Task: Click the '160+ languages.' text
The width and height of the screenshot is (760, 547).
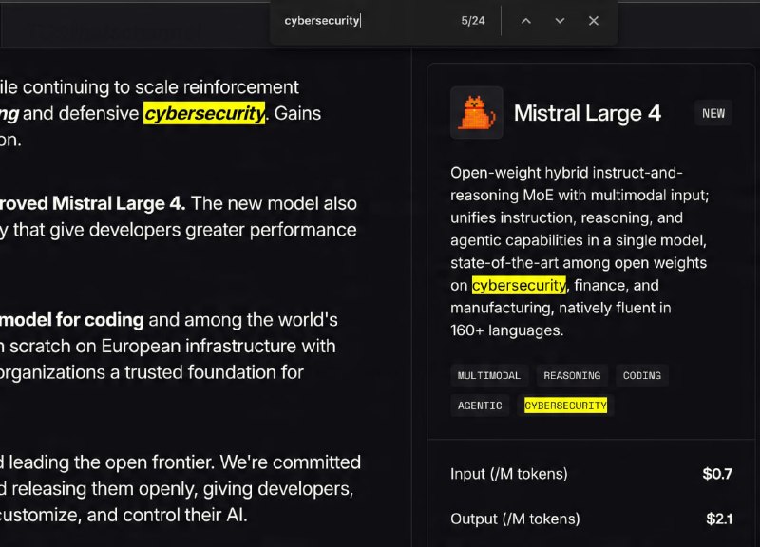Action: click(507, 330)
